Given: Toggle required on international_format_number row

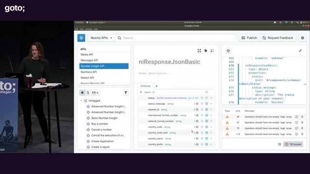Looking at the screenshot, I should click(202, 115).
